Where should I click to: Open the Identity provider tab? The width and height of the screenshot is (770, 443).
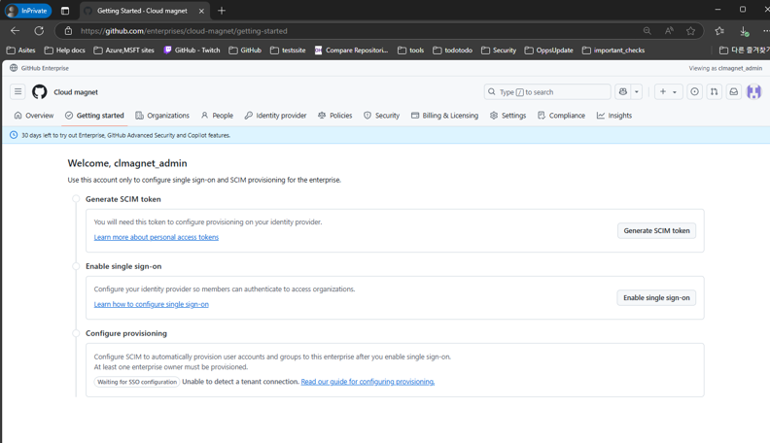(x=275, y=116)
